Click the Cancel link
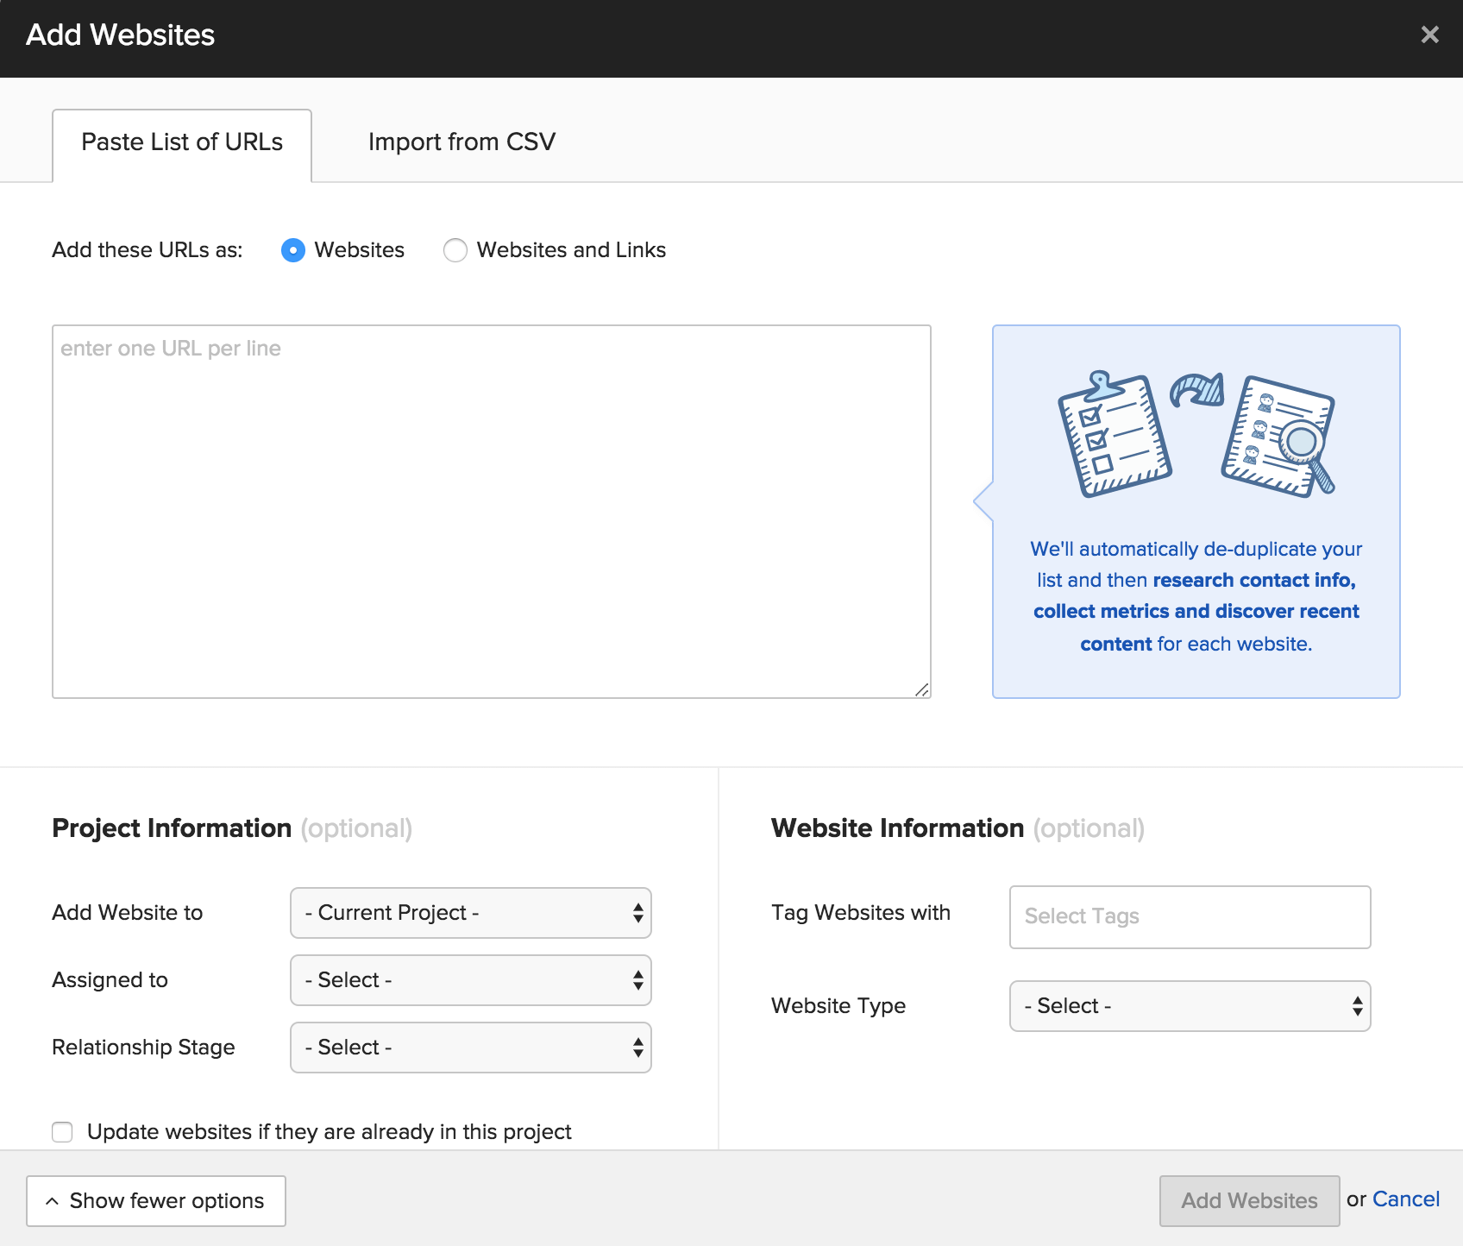The width and height of the screenshot is (1463, 1246). pos(1405,1199)
